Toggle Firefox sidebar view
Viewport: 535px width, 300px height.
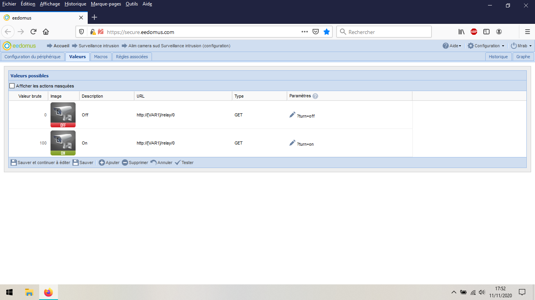(486, 32)
